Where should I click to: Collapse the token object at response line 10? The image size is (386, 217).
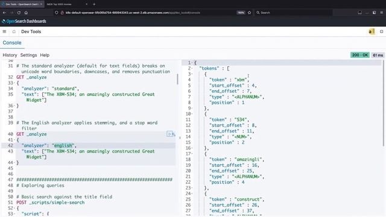[x=192, y=114]
